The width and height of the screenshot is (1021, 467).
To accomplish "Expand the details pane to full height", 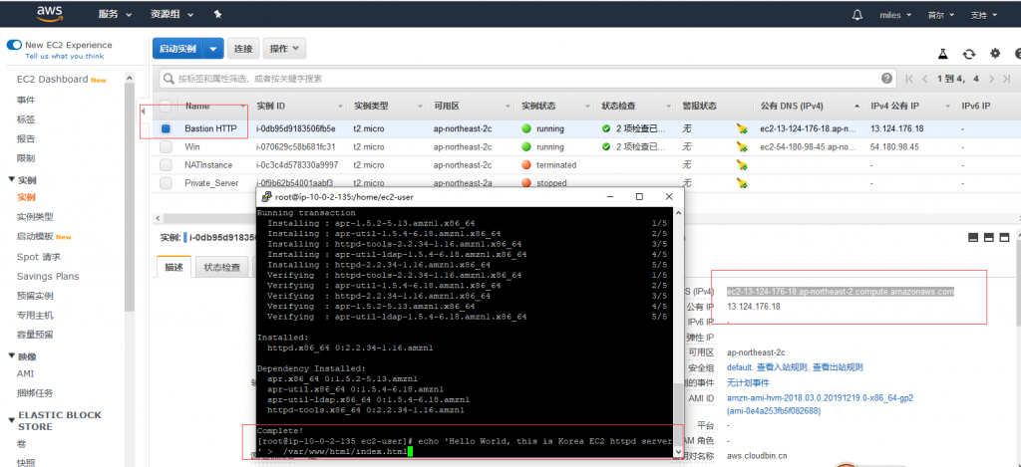I will click(1004, 237).
